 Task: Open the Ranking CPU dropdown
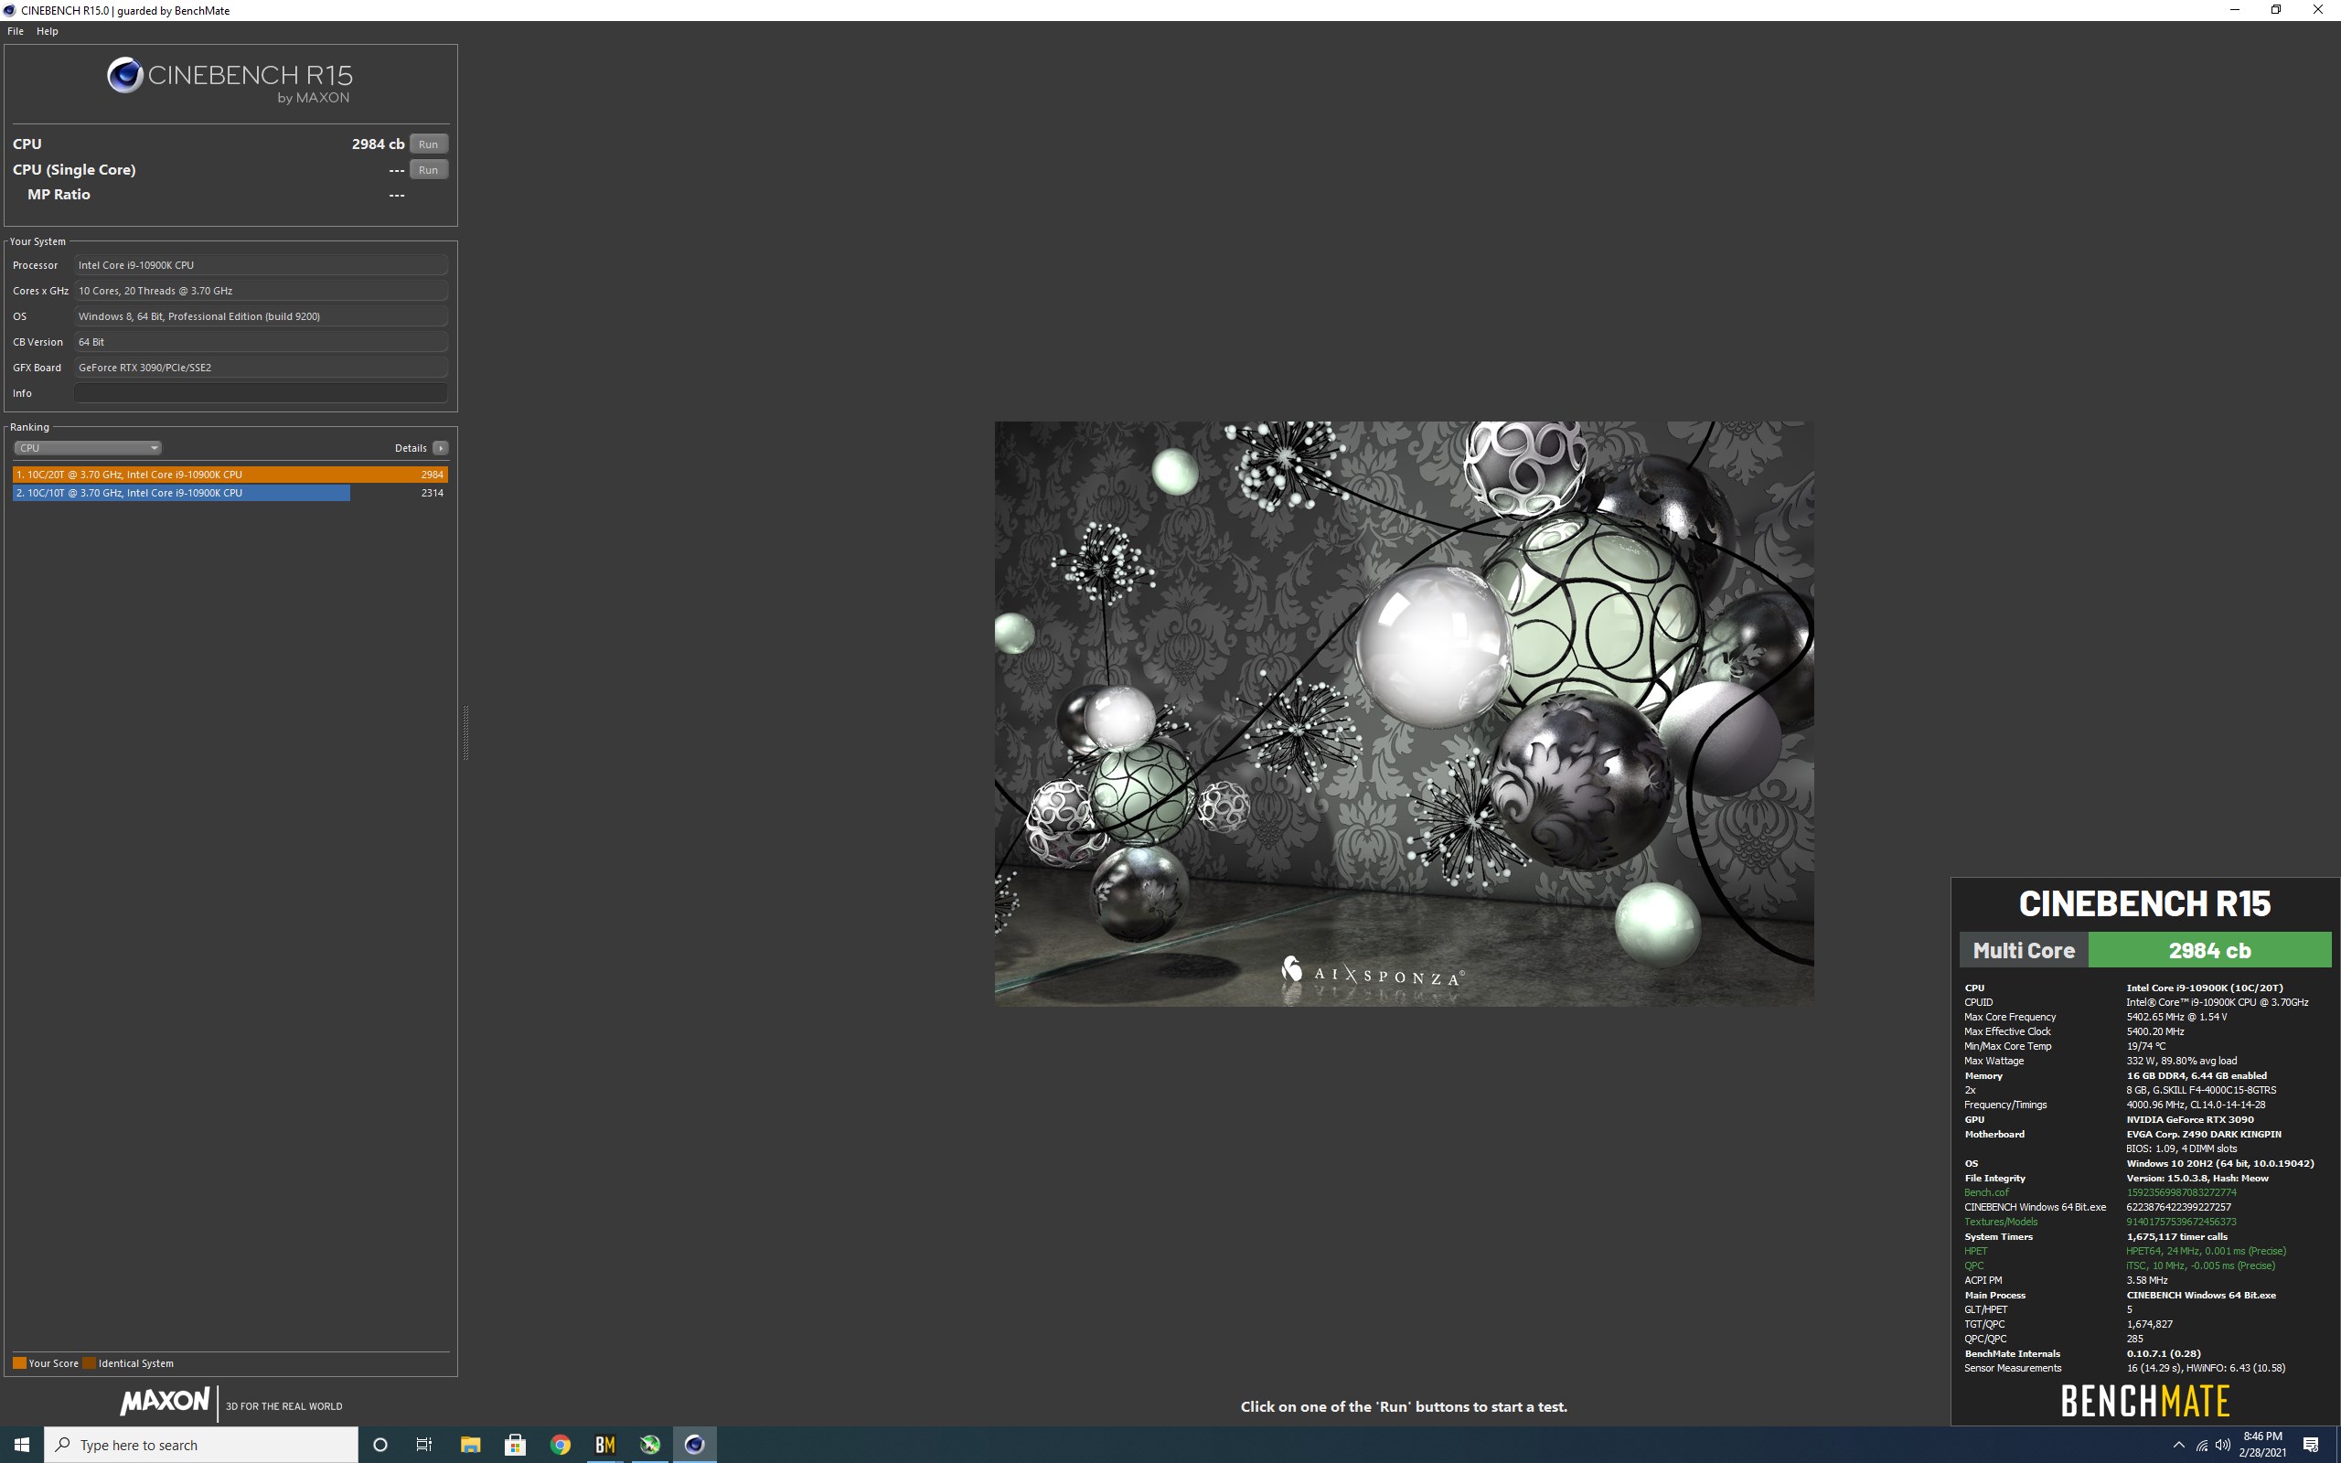point(87,448)
